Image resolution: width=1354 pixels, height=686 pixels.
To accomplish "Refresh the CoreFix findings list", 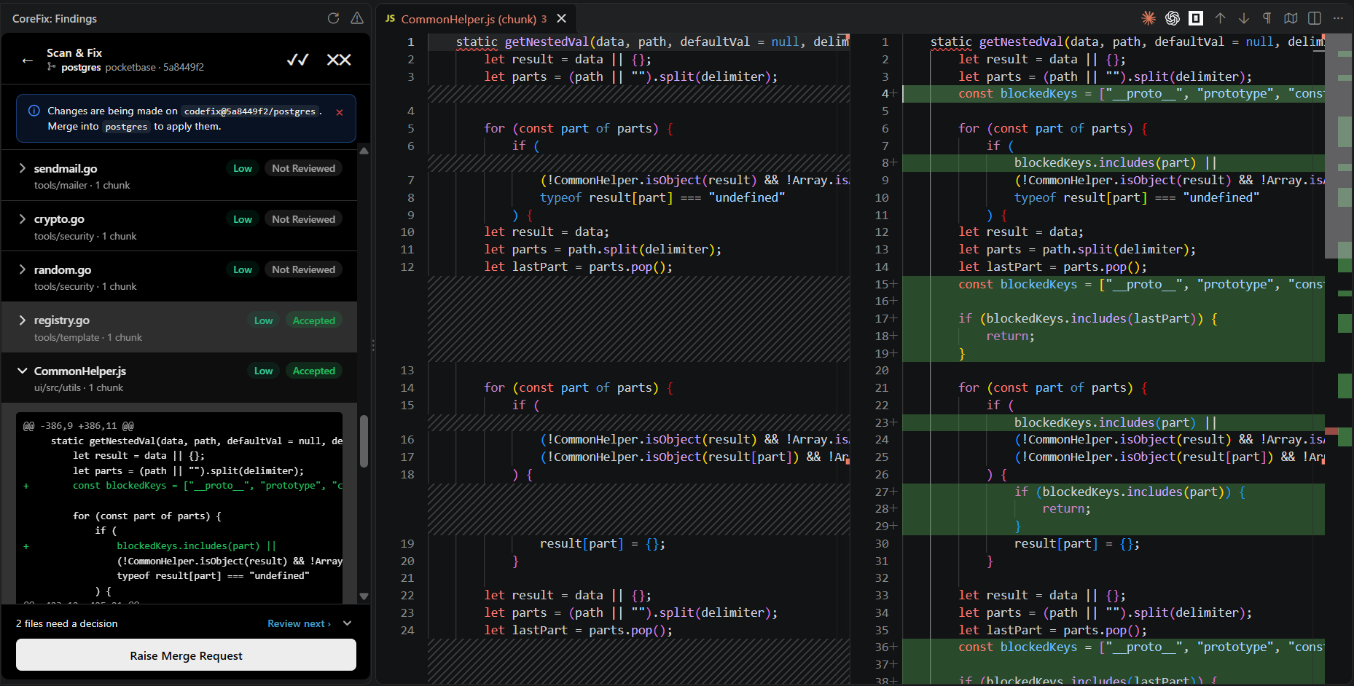I will point(333,18).
